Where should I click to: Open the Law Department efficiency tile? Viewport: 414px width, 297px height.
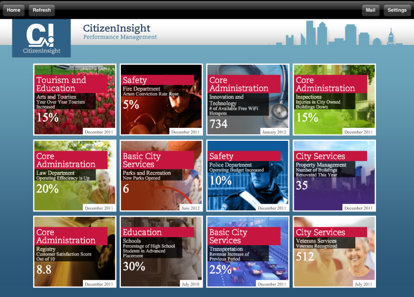(75, 175)
